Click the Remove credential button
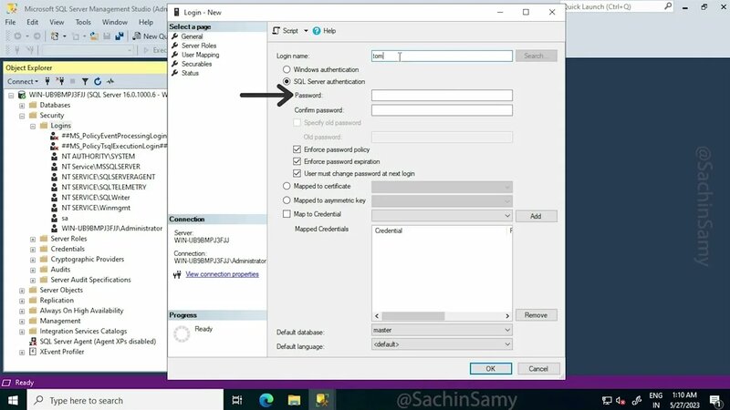730x410 pixels. (536, 315)
